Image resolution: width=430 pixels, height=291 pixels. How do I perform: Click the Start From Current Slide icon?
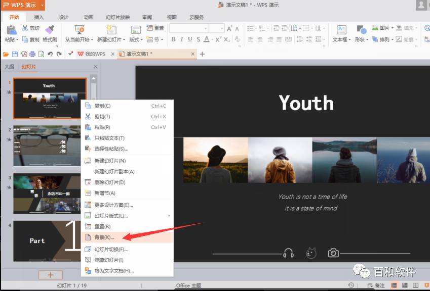(x=79, y=29)
